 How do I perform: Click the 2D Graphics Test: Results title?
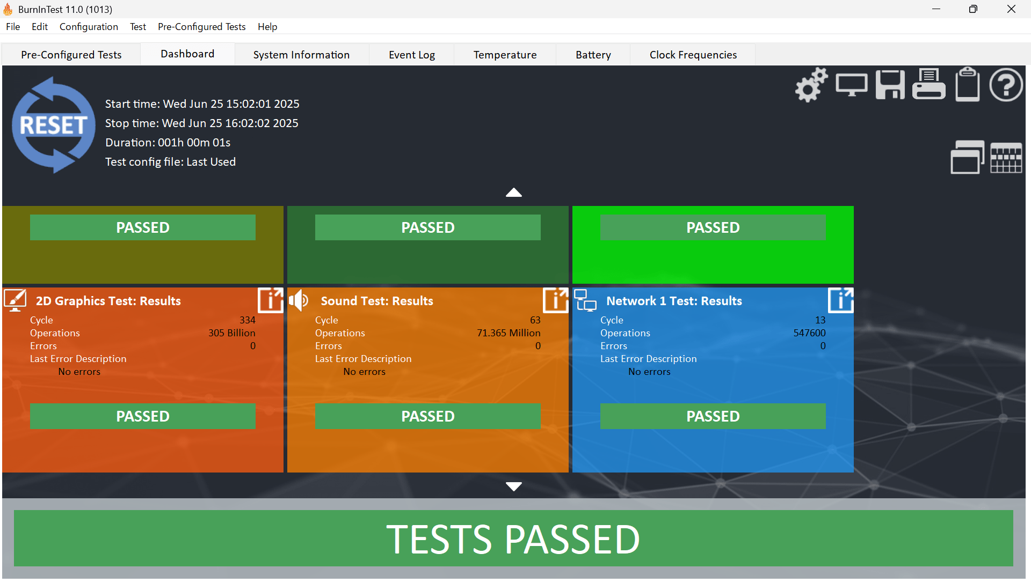[108, 301]
